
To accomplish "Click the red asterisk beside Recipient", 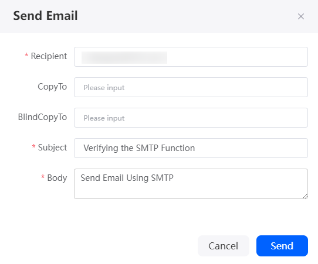I will [x=26, y=55].
